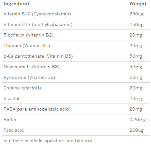The width and height of the screenshot is (151, 150).
Task: Click the 50mg weight for d-Ca pantothenate
Action: click(136, 56)
